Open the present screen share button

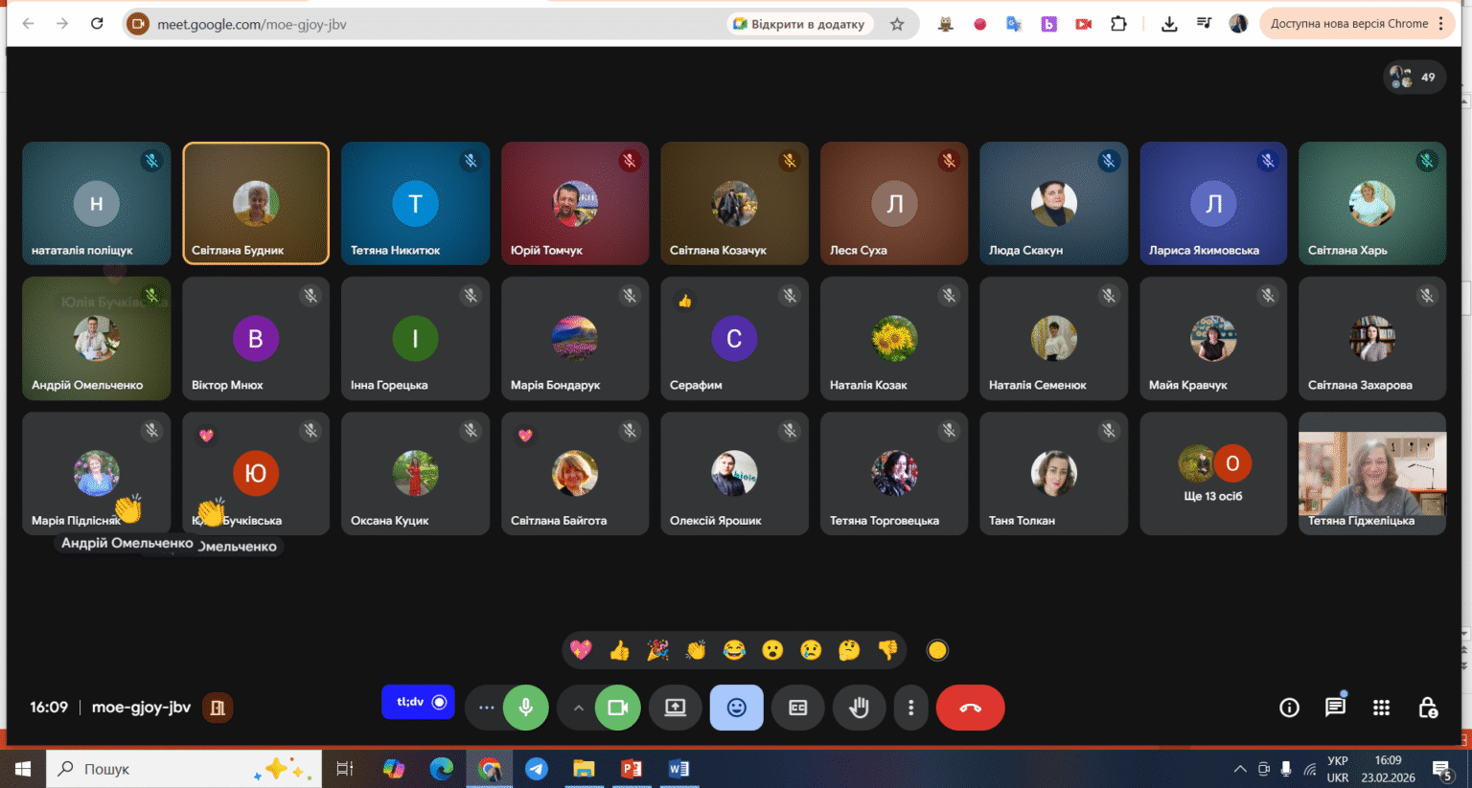676,708
